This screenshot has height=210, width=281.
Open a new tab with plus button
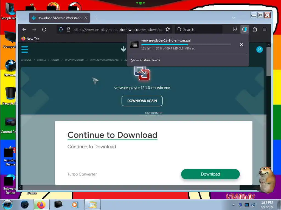(96, 18)
